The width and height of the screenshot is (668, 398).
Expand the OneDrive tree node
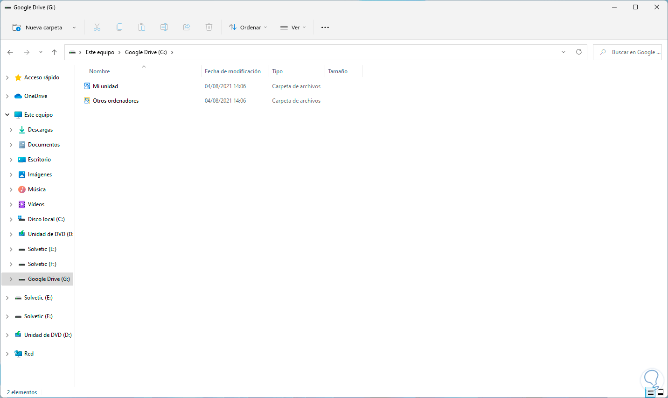[x=7, y=96]
